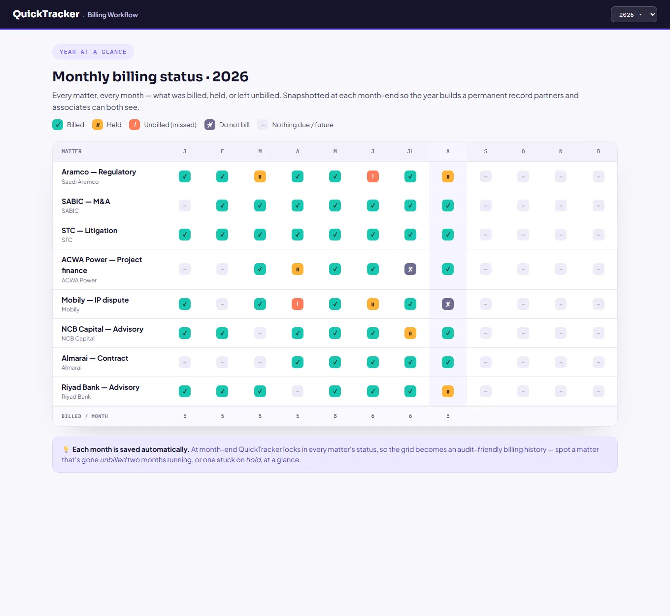The image size is (670, 616).
Task: Select the Almarai — Contract matter name
Action: click(95, 358)
